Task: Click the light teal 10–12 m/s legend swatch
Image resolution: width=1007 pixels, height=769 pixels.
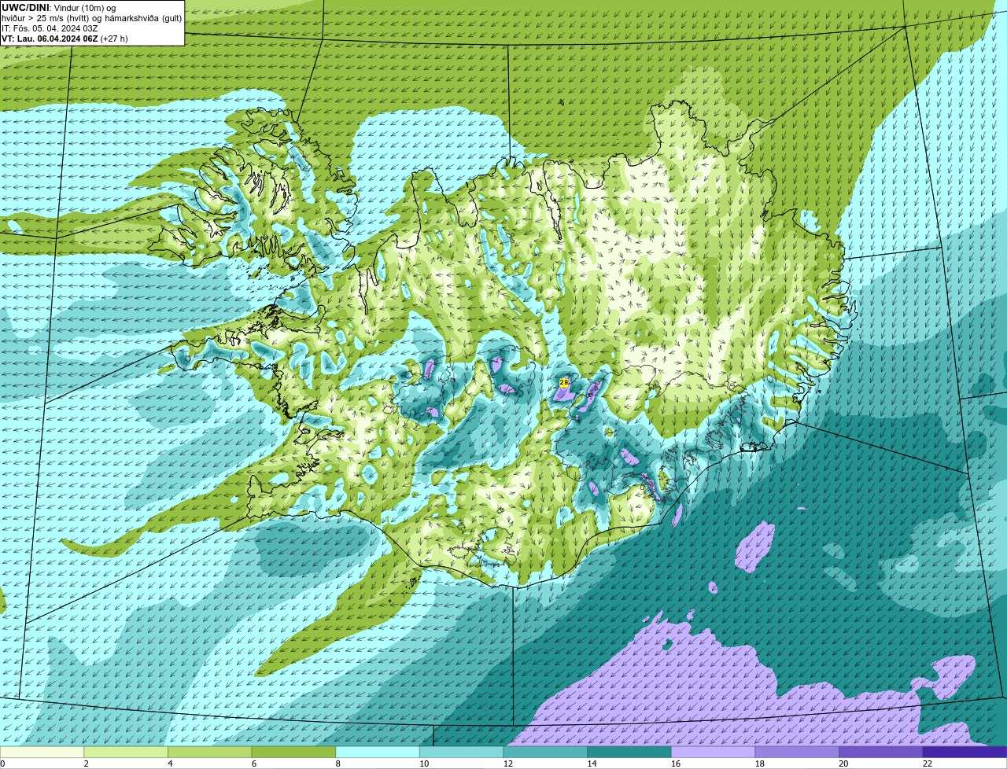Action: (462, 752)
